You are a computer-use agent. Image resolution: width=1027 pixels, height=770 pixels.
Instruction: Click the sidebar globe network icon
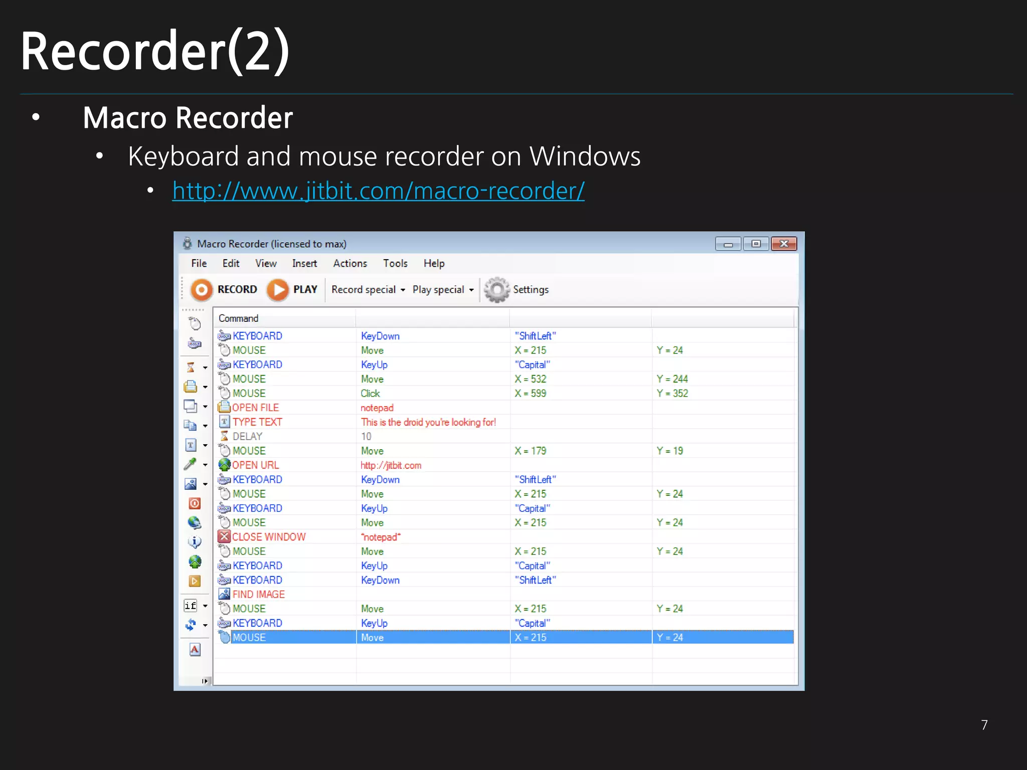click(x=195, y=523)
